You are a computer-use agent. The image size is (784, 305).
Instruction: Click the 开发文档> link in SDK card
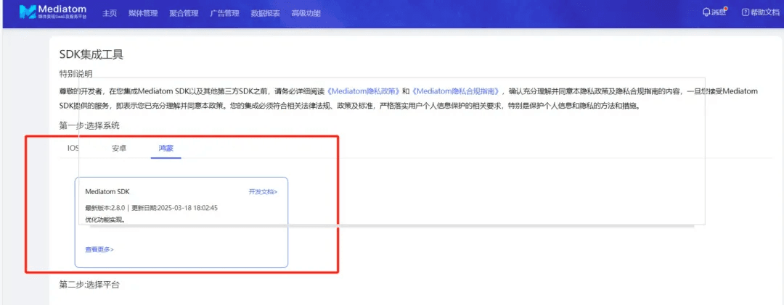point(263,192)
